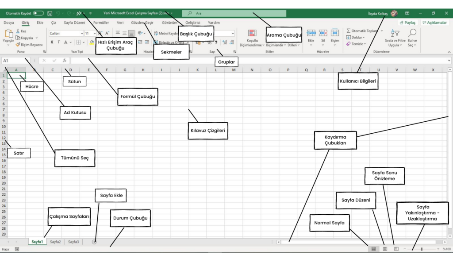Click the A1 name box field
Screen dimensions: 453x255
tap(15, 61)
